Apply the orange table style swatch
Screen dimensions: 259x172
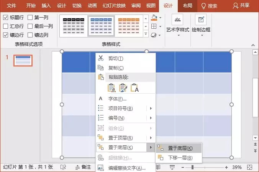pos(129,26)
